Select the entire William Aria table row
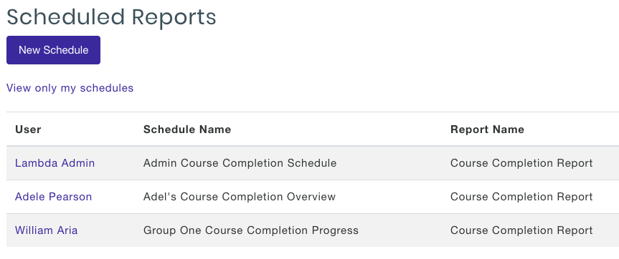This screenshot has height=259, width=619. (x=313, y=230)
